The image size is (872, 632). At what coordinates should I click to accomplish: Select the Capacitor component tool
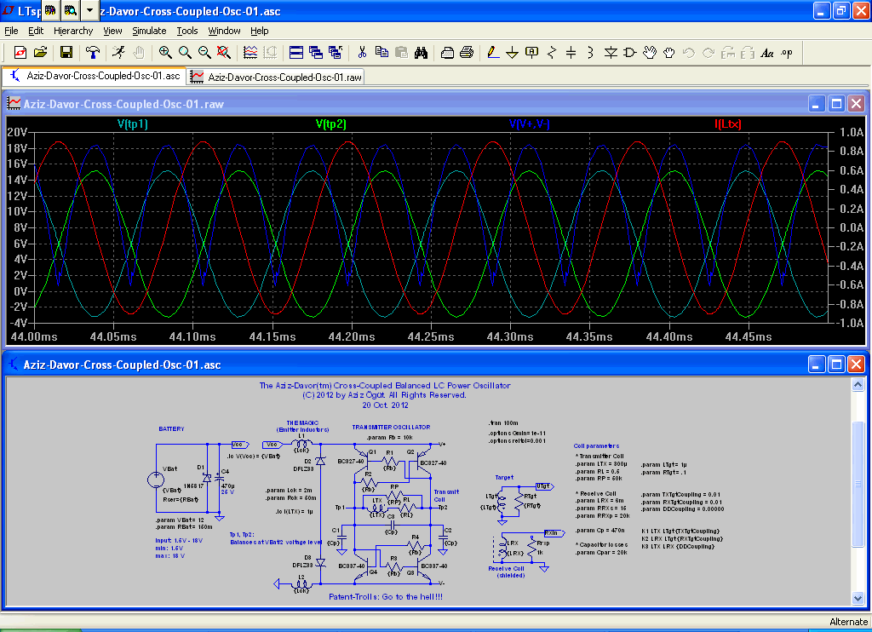571,52
